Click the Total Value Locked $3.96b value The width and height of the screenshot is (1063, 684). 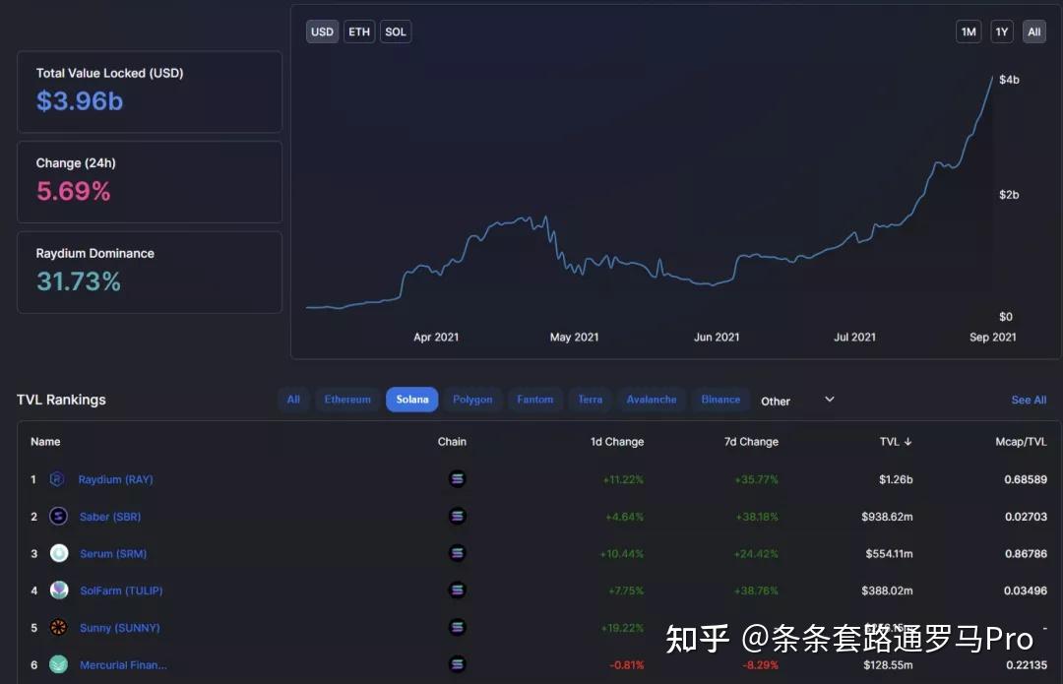coord(80,101)
